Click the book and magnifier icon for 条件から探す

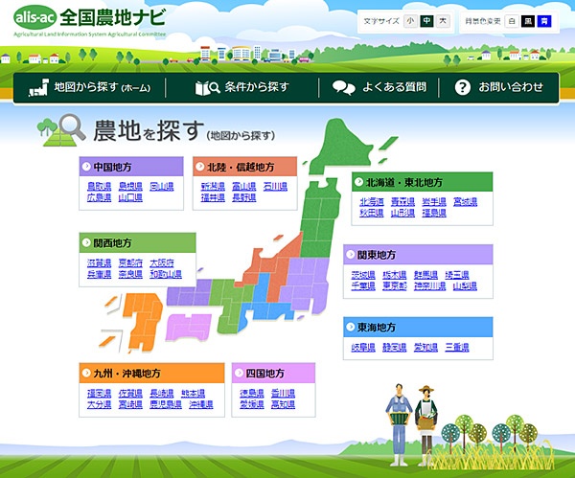pyautogui.click(x=207, y=87)
